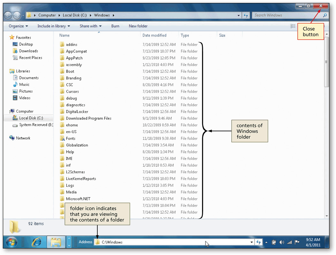This screenshot has height=255, width=336.
Task: Open Include in library dropdown
Action: (54, 26)
